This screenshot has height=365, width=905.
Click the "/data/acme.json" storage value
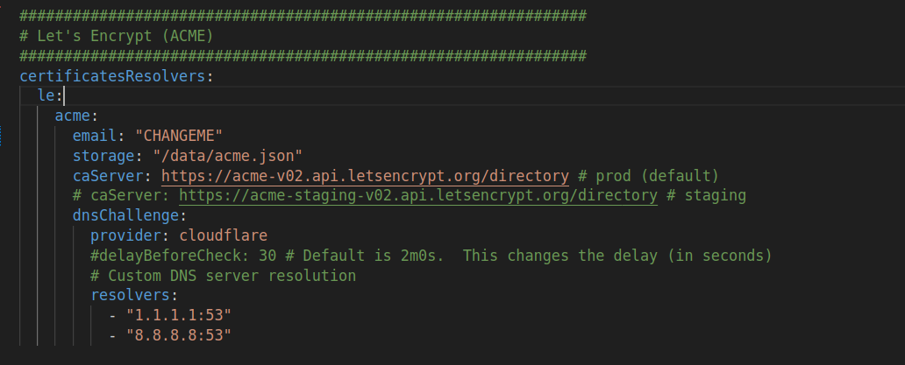[x=227, y=156]
